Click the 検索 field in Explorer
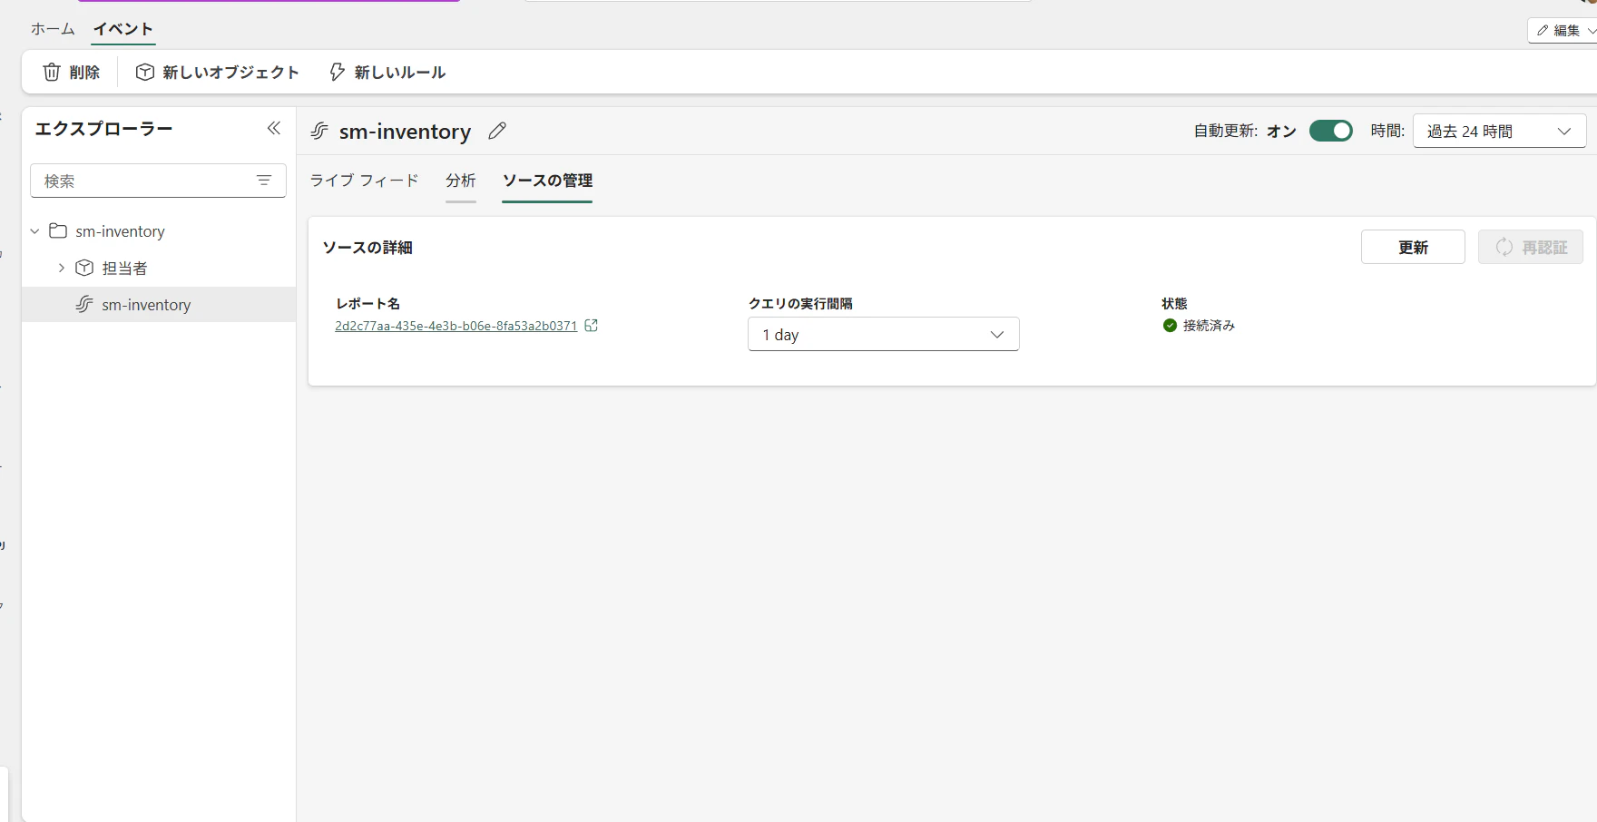 tap(159, 181)
